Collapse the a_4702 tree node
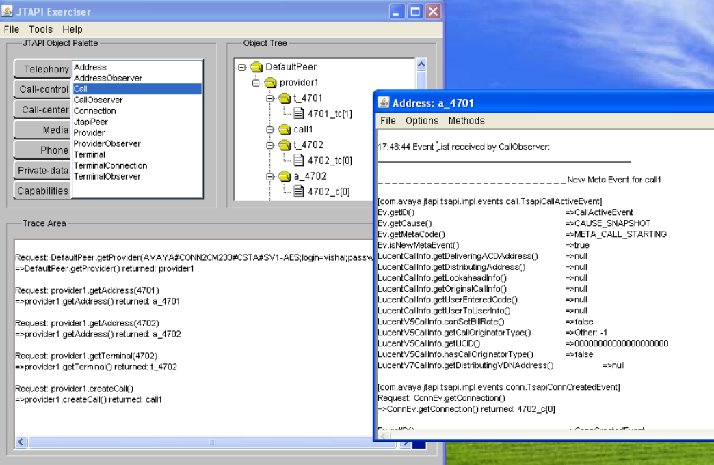The image size is (714, 465). pyautogui.click(x=270, y=176)
